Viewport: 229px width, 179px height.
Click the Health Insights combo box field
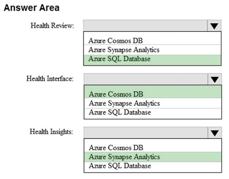(x=146, y=133)
